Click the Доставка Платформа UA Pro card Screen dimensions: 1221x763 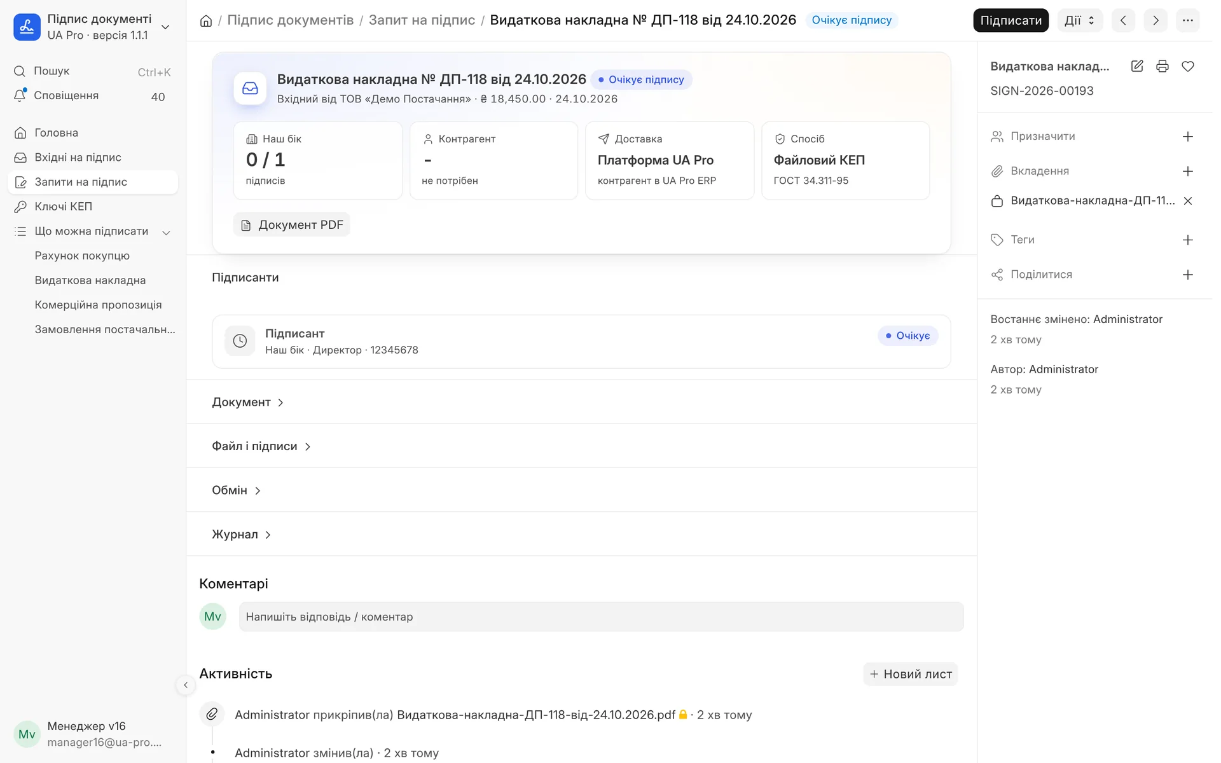[x=670, y=161]
